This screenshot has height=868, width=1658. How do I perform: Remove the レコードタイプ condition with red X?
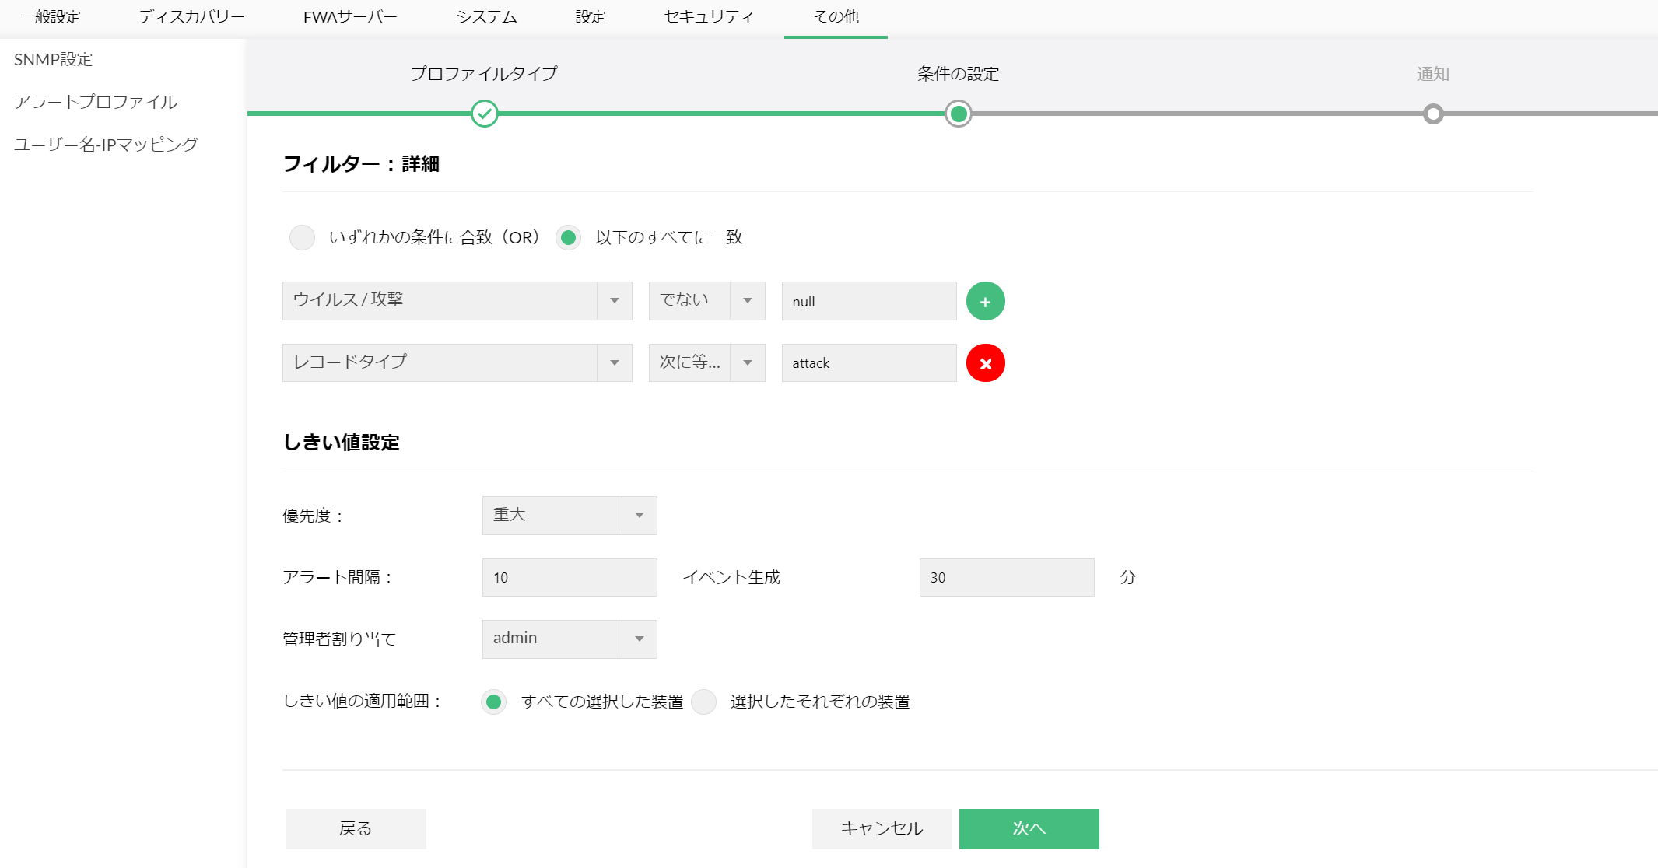click(x=985, y=363)
